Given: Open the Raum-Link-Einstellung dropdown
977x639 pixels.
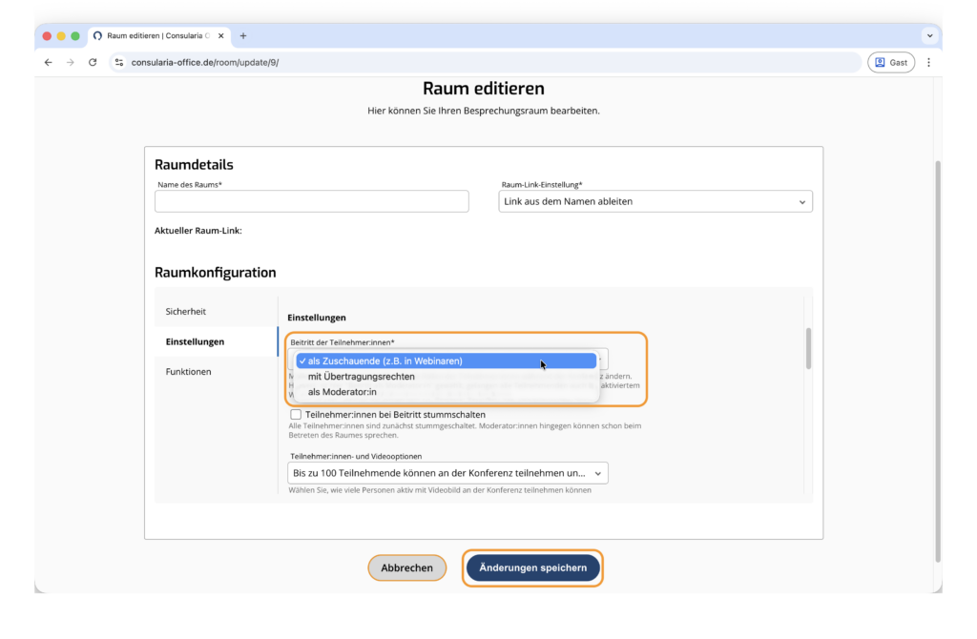Looking at the screenshot, I should (655, 201).
